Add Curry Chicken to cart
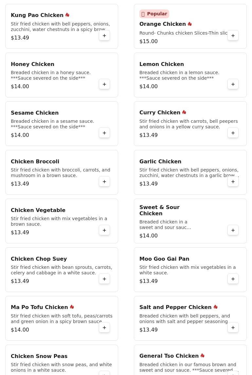 point(233,133)
